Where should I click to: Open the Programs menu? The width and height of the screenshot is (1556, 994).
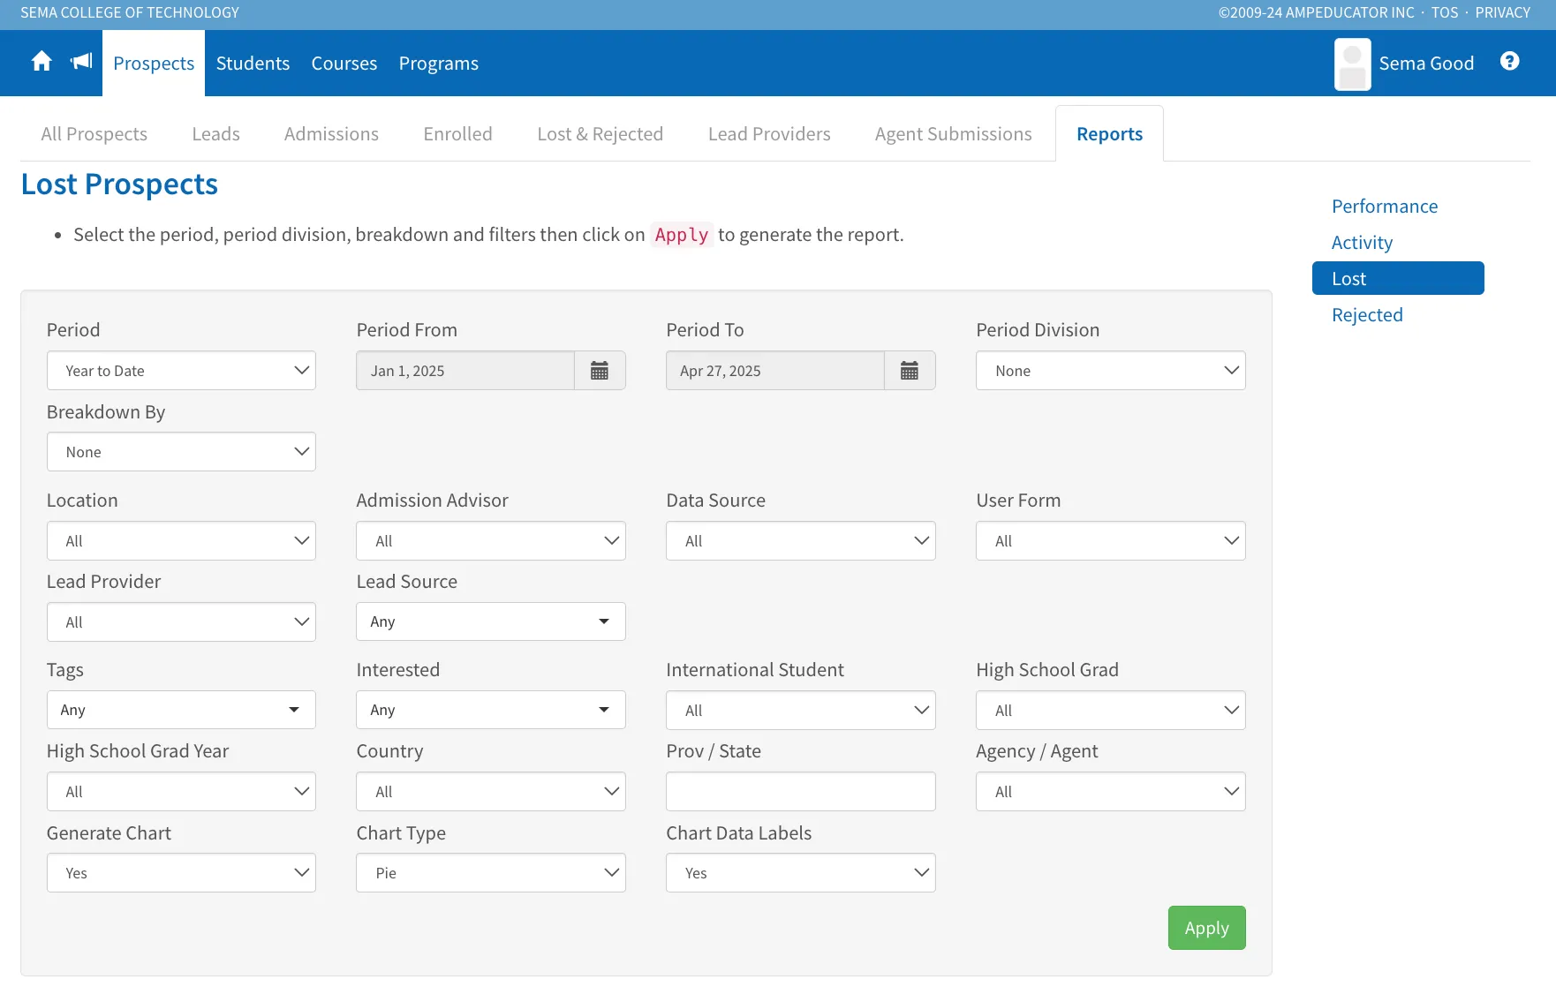click(439, 64)
